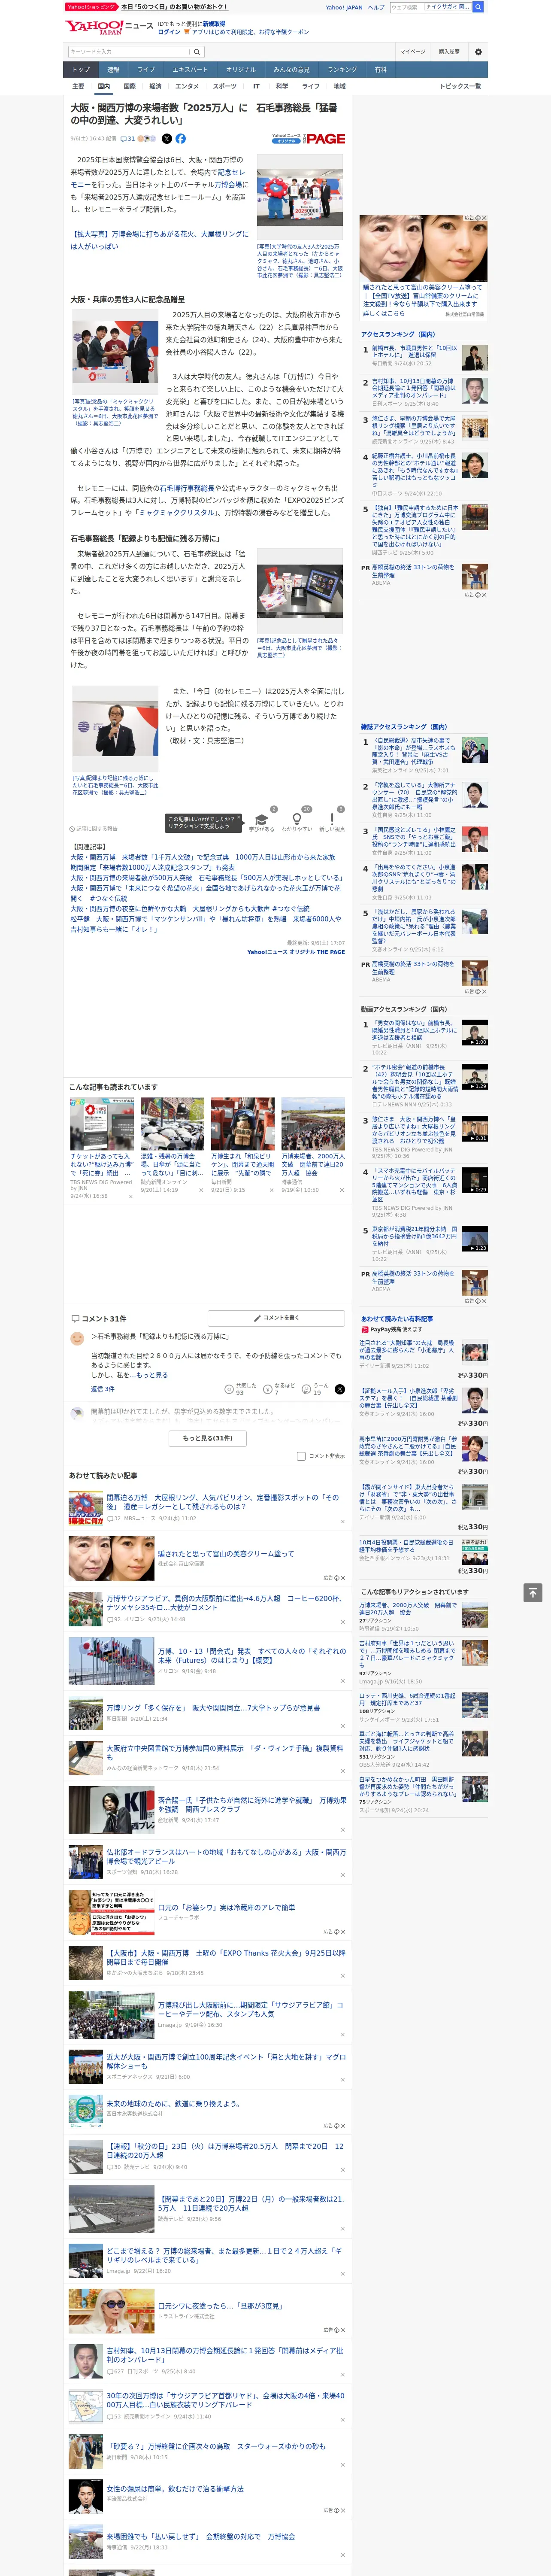This screenshot has width=551, height=2576.
Task: Click the 購入履歴 link
Action: (x=449, y=52)
